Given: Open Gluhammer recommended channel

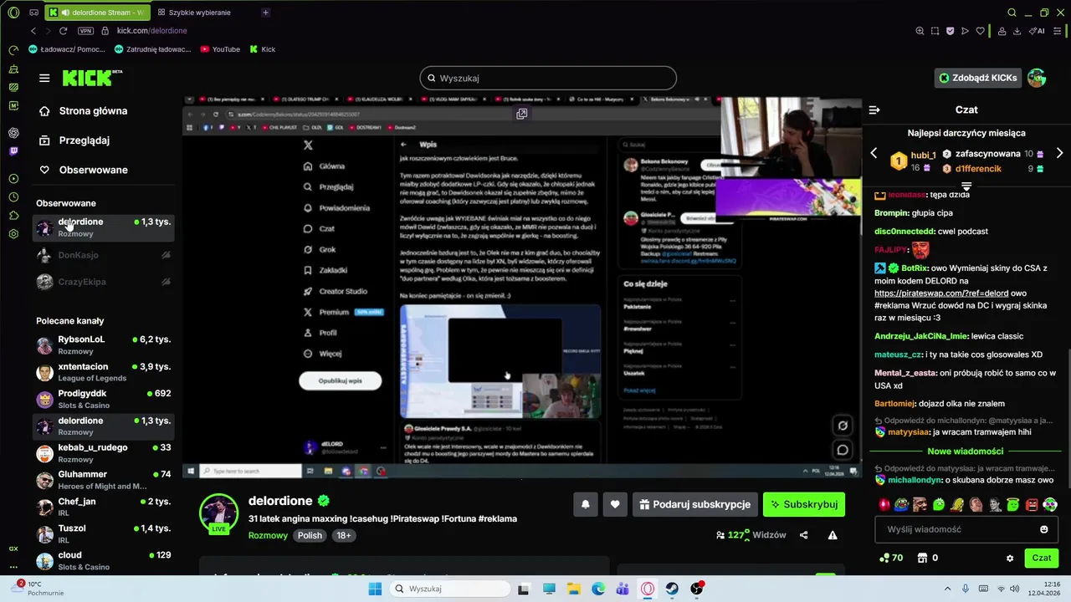Looking at the screenshot, I should pos(104,480).
